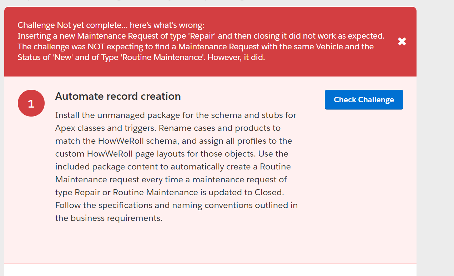This screenshot has width=454, height=276.
Task: Dismiss the red error banner with the X
Action: click(402, 41)
